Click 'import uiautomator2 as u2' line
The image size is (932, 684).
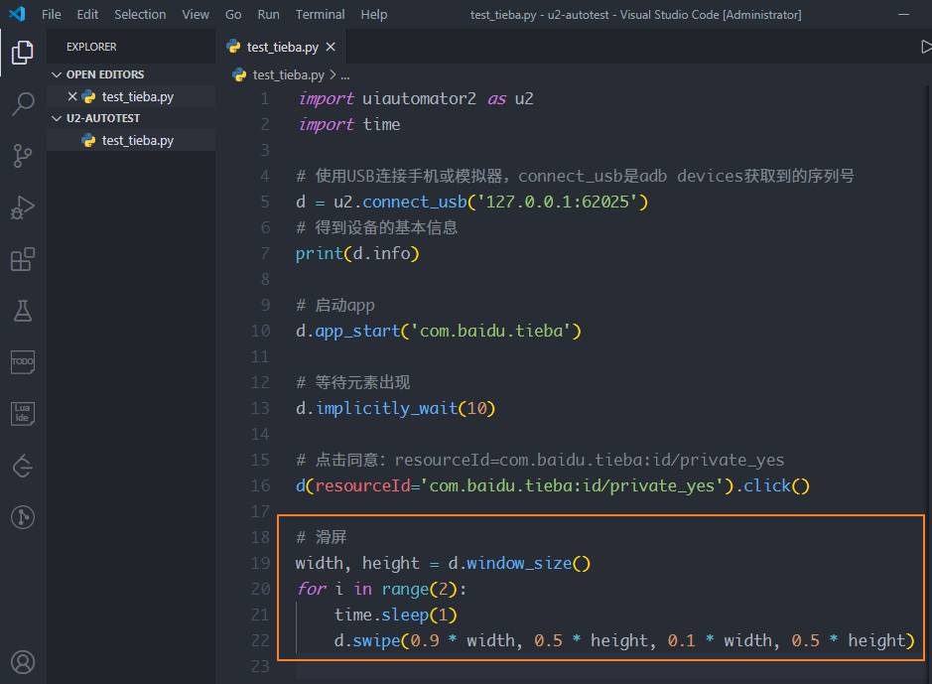[x=415, y=98]
